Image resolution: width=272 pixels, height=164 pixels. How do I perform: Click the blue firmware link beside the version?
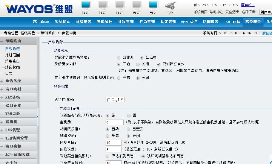[248, 5]
